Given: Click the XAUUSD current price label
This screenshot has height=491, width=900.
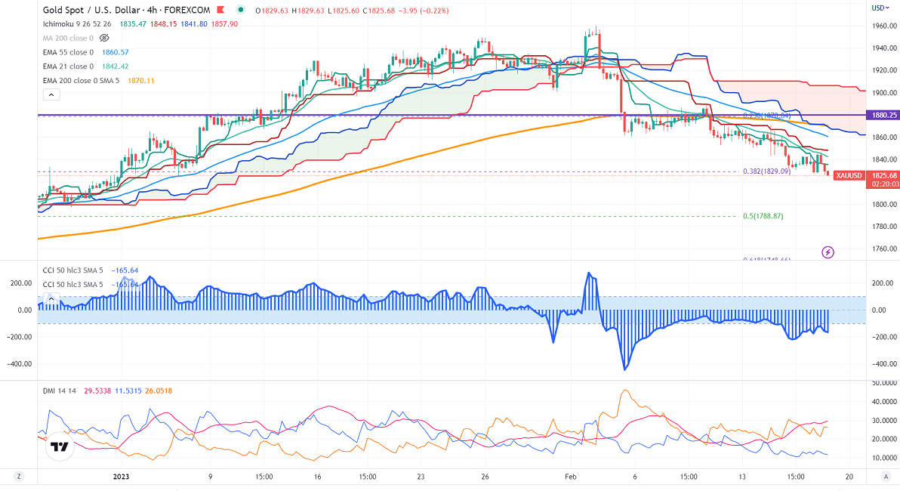Looking at the screenshot, I should pyautogui.click(x=864, y=176).
